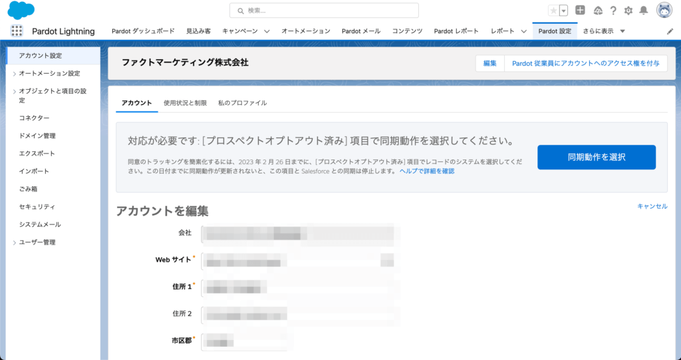Open the Pardot ダッシュボード tab
This screenshot has width=681, height=360.
[x=143, y=31]
